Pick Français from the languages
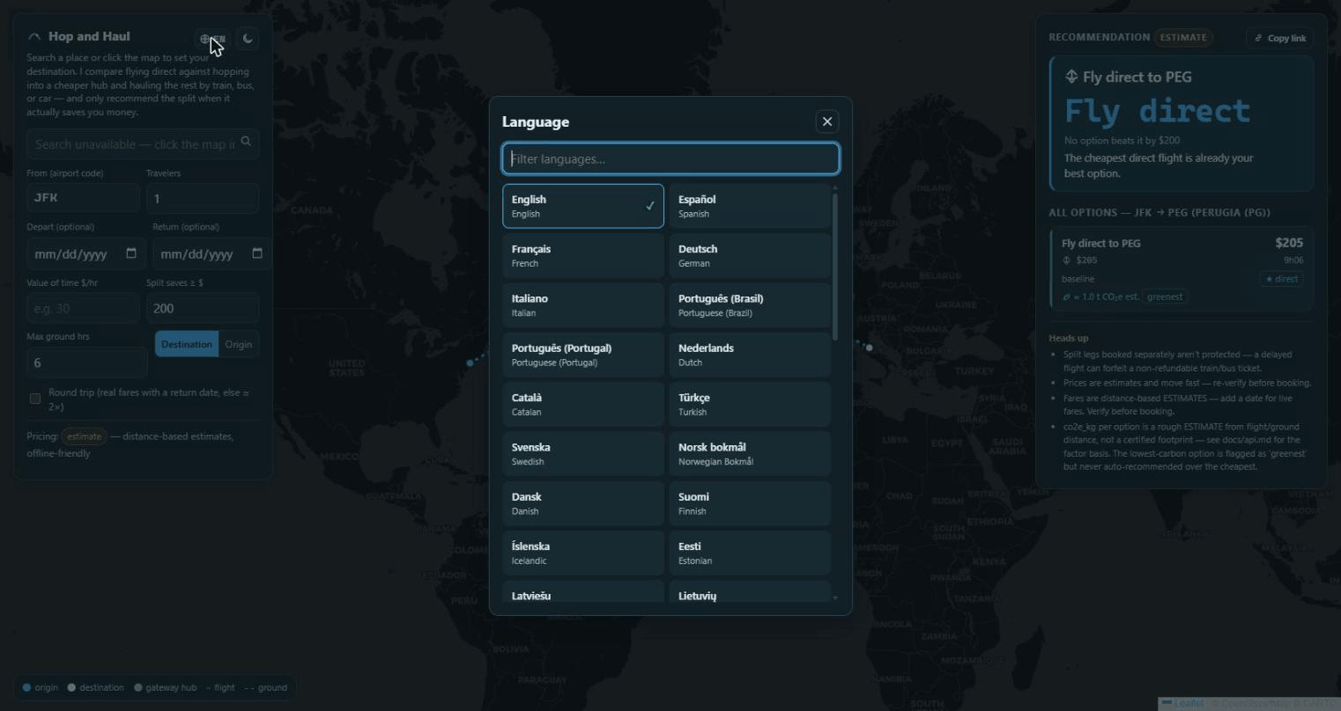 [x=583, y=255]
